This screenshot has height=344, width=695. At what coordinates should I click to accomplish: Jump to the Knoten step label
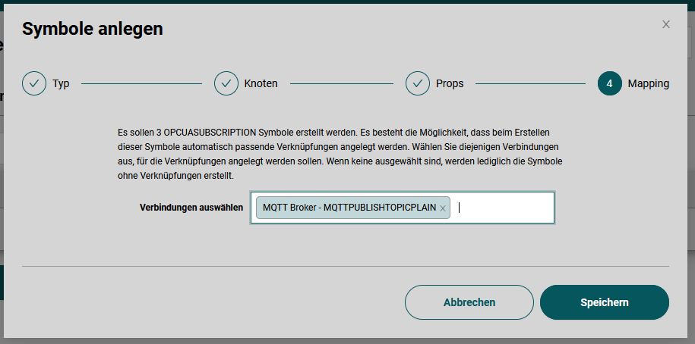pyautogui.click(x=261, y=83)
